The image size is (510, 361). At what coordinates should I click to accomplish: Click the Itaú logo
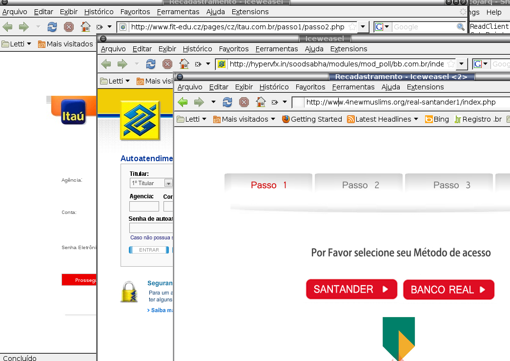73,112
